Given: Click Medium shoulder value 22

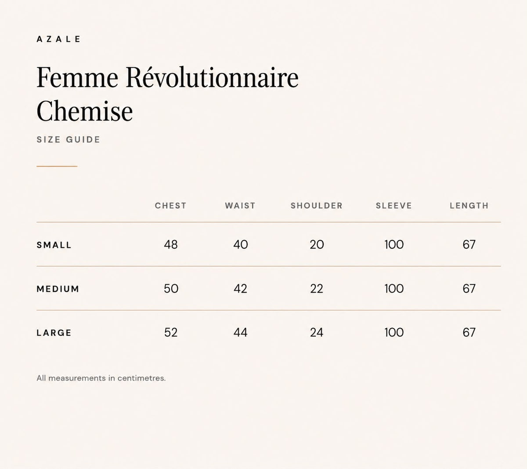Looking at the screenshot, I should (317, 288).
